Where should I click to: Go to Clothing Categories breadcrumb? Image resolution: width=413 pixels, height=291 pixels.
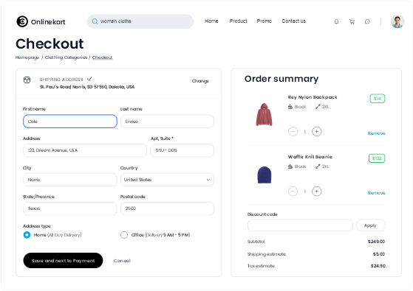click(x=66, y=57)
